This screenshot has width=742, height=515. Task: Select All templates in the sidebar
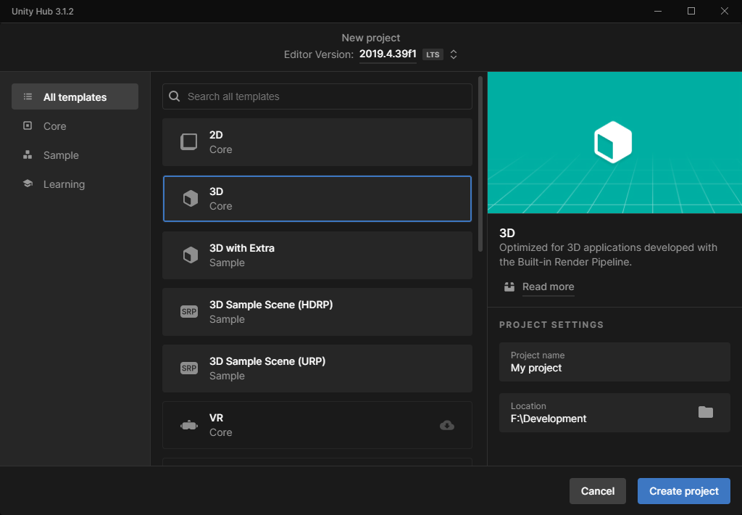coord(75,97)
